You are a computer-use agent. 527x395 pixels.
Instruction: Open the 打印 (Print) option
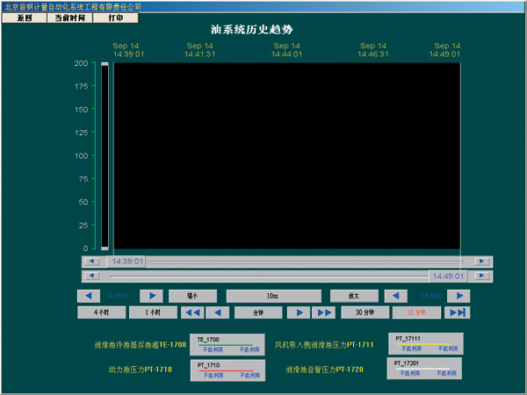click(116, 18)
